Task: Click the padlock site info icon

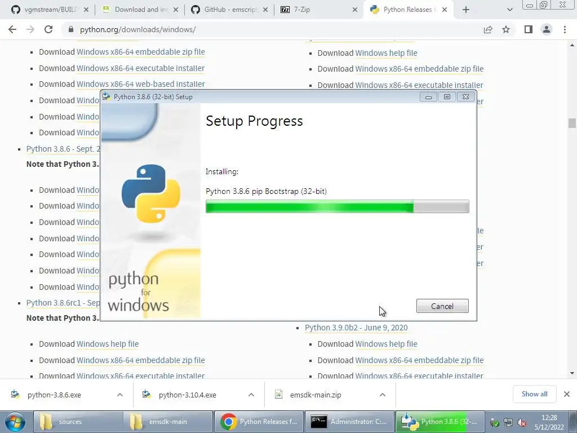Action: (x=71, y=29)
